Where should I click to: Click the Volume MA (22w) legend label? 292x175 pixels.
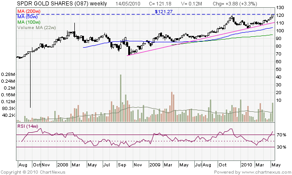[36, 27]
